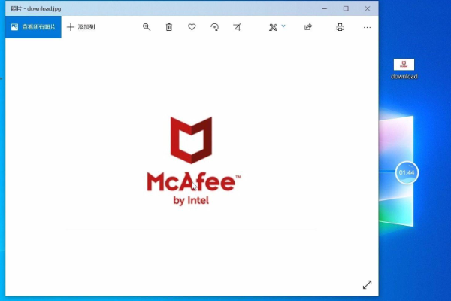Print the photo with printer icon

click(341, 27)
